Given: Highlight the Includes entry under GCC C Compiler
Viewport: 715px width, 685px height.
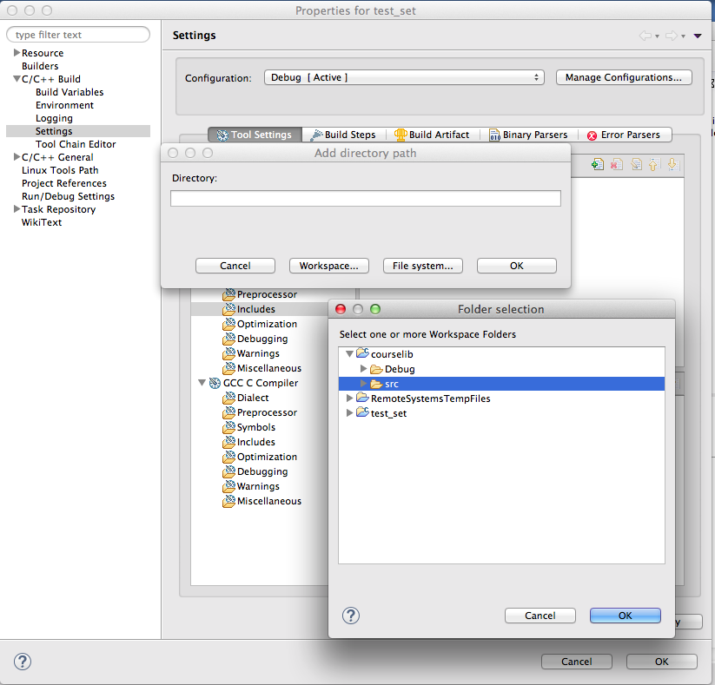Looking at the screenshot, I should click(255, 442).
